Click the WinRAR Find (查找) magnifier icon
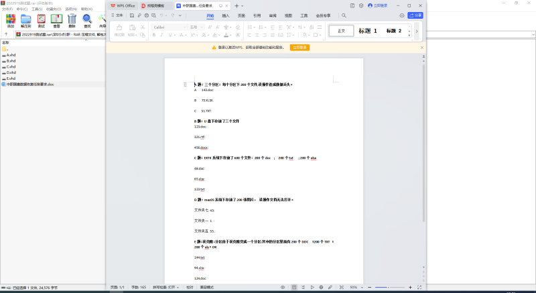 87,19
